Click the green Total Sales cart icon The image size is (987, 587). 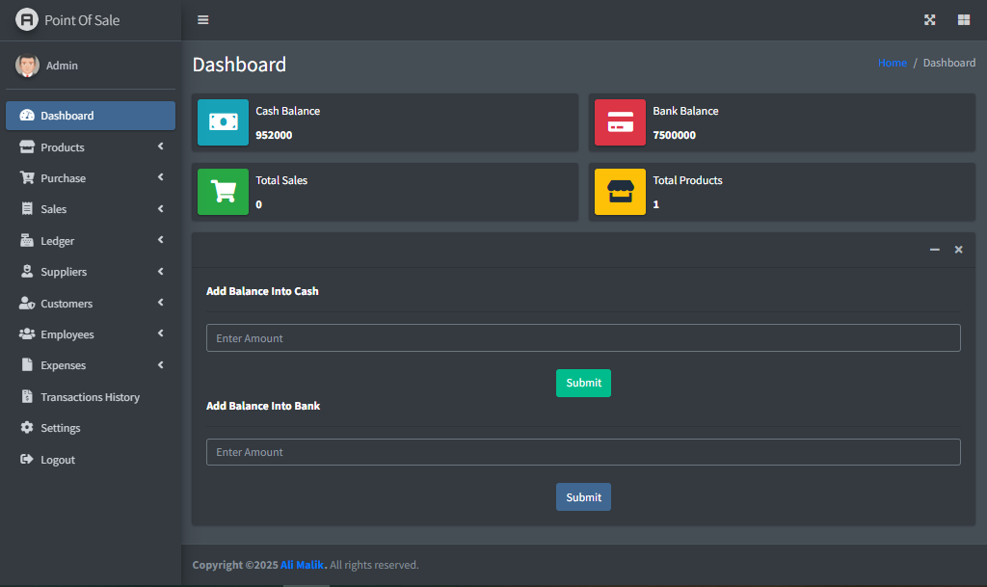point(223,192)
